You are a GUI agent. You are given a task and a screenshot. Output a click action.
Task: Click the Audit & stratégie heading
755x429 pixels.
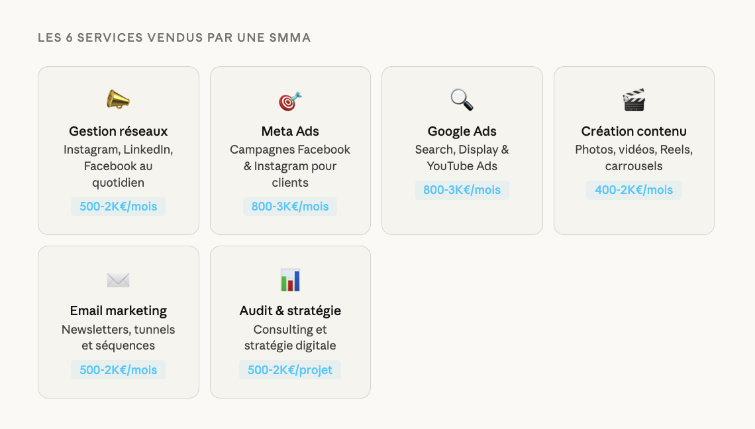(x=290, y=310)
